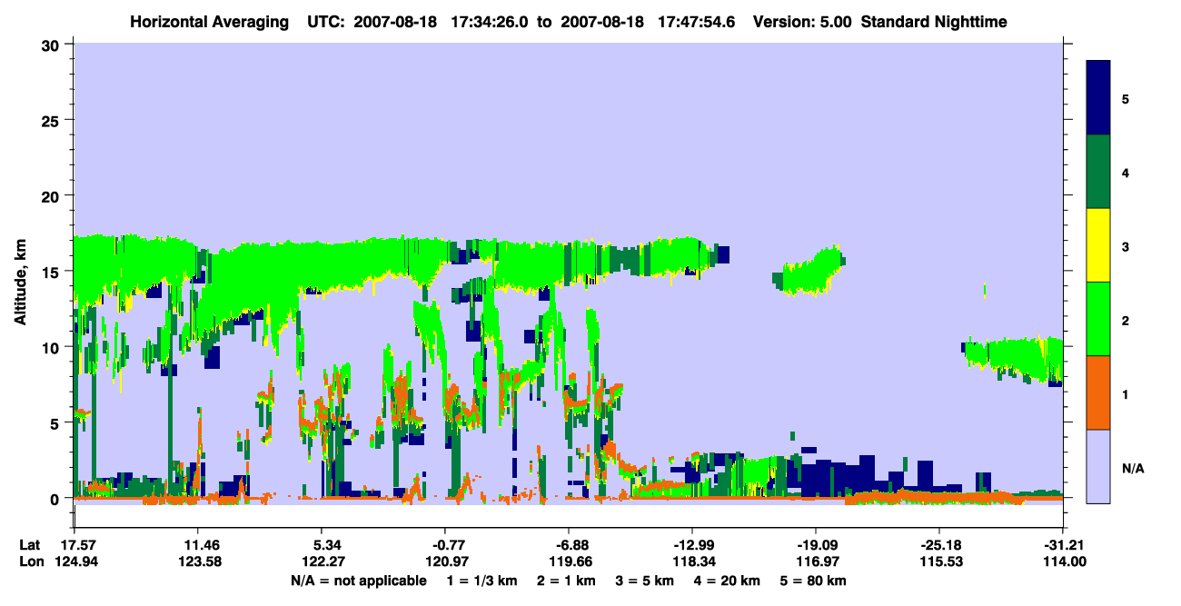Click the bright green colorbar segment labeled 2
The height and width of the screenshot is (606, 1181).
coord(1098,319)
